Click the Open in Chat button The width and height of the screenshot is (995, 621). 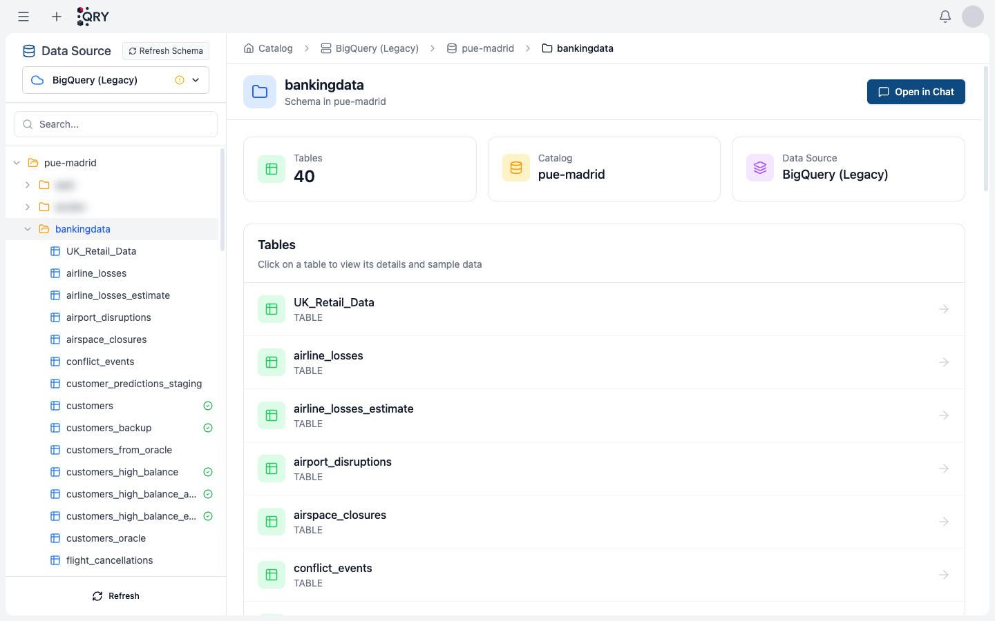(916, 92)
